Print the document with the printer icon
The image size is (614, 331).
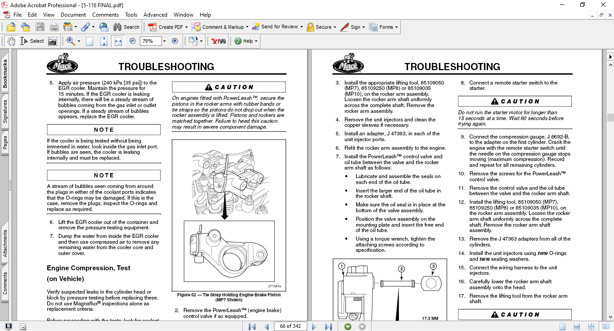54,27
